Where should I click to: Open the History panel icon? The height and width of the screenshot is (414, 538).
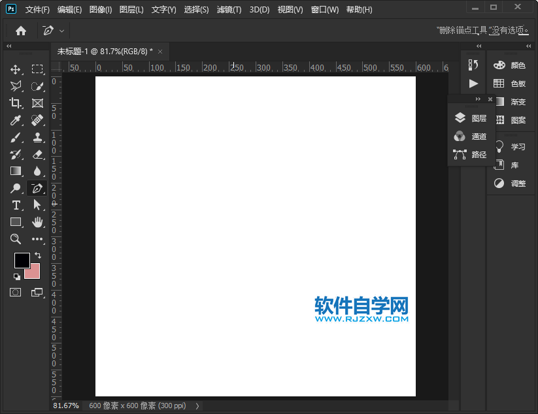[473, 65]
